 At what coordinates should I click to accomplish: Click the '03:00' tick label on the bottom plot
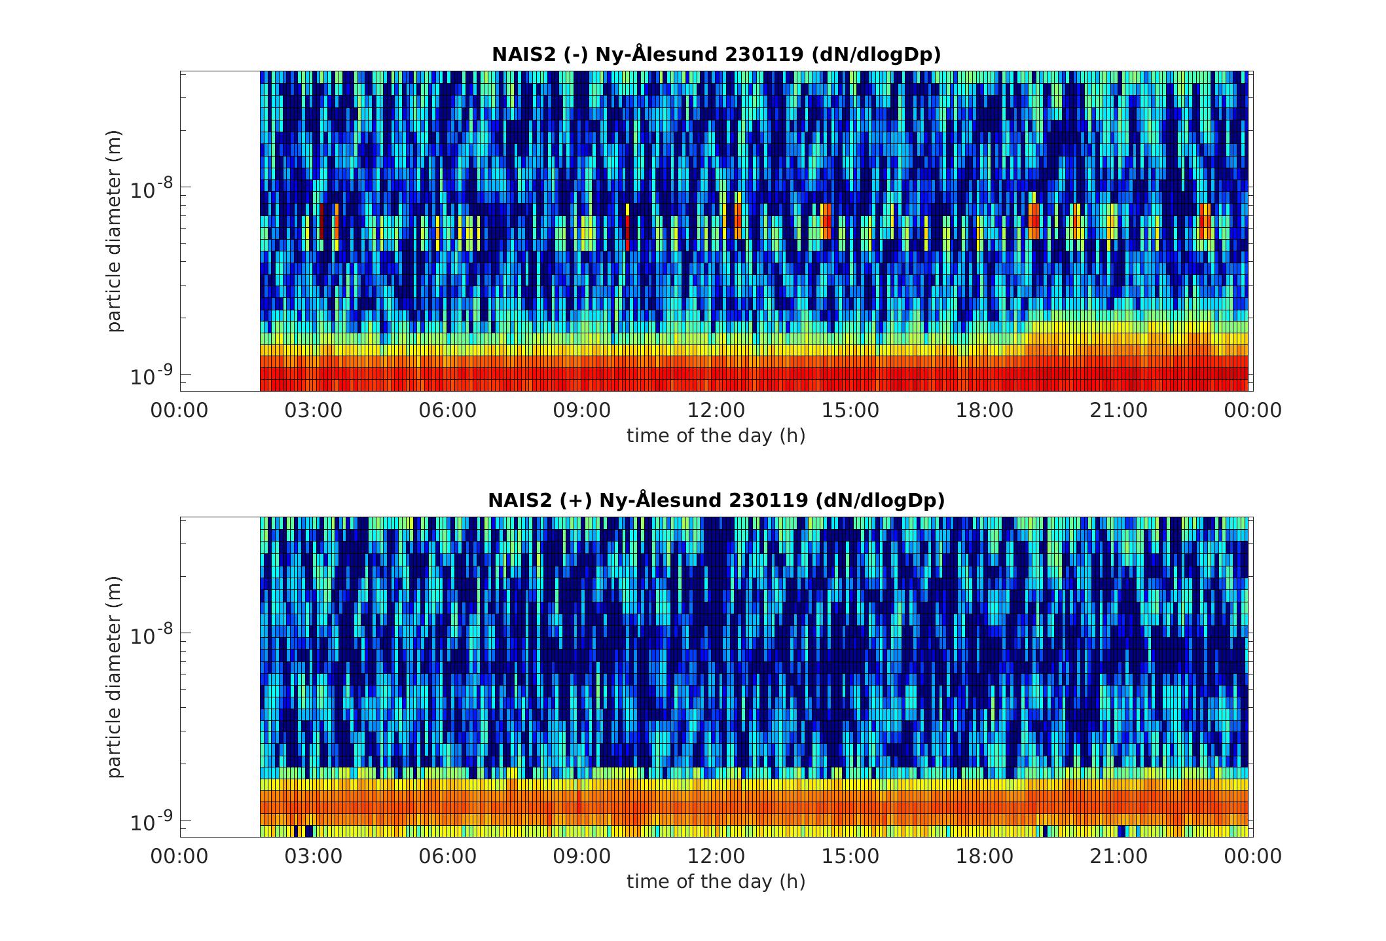[x=314, y=857]
